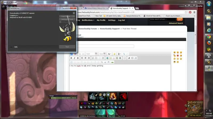Image resolution: width=213 pixels, height=119 pixels.
Task: Focus the forum search phrase field
Action: point(163,19)
